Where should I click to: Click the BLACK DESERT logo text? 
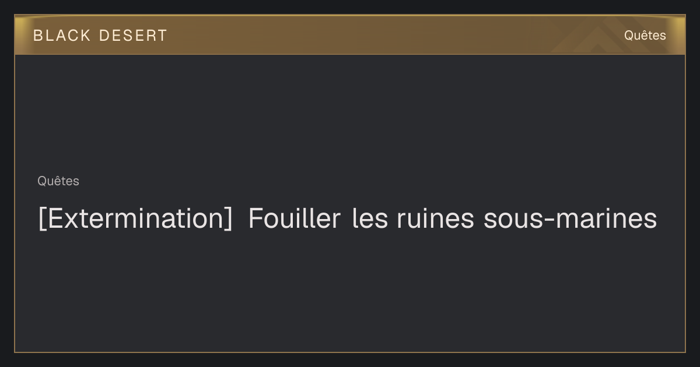(x=100, y=36)
